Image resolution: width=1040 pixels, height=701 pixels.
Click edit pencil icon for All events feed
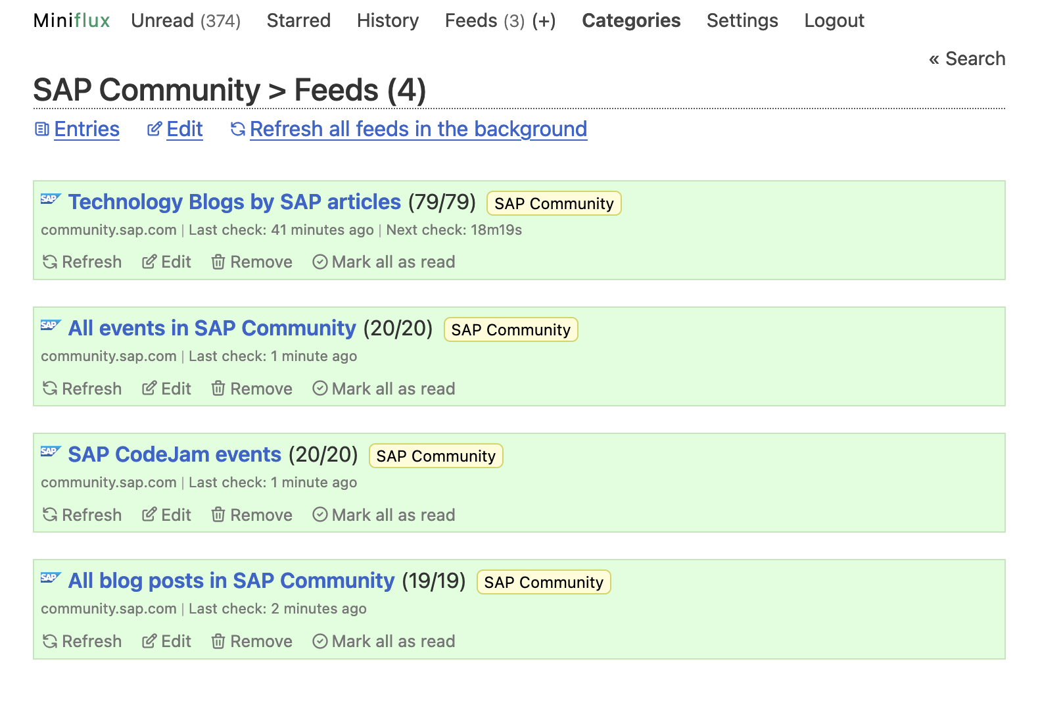coord(149,389)
